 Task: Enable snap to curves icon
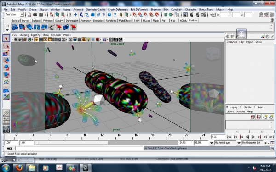coord(140,15)
